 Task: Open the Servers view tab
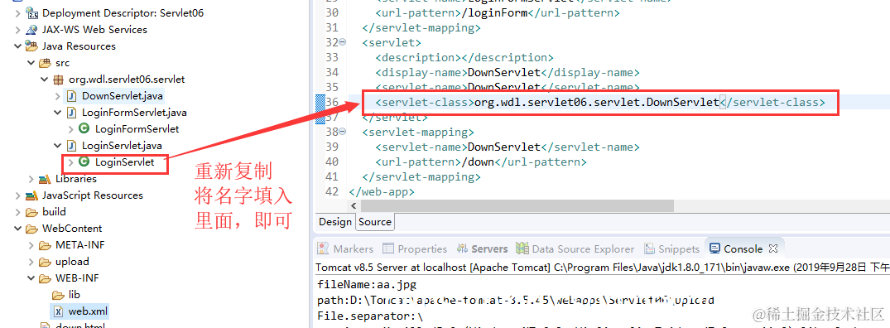click(483, 249)
